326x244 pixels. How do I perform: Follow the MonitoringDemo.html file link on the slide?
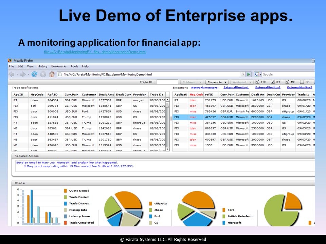(x=95, y=52)
